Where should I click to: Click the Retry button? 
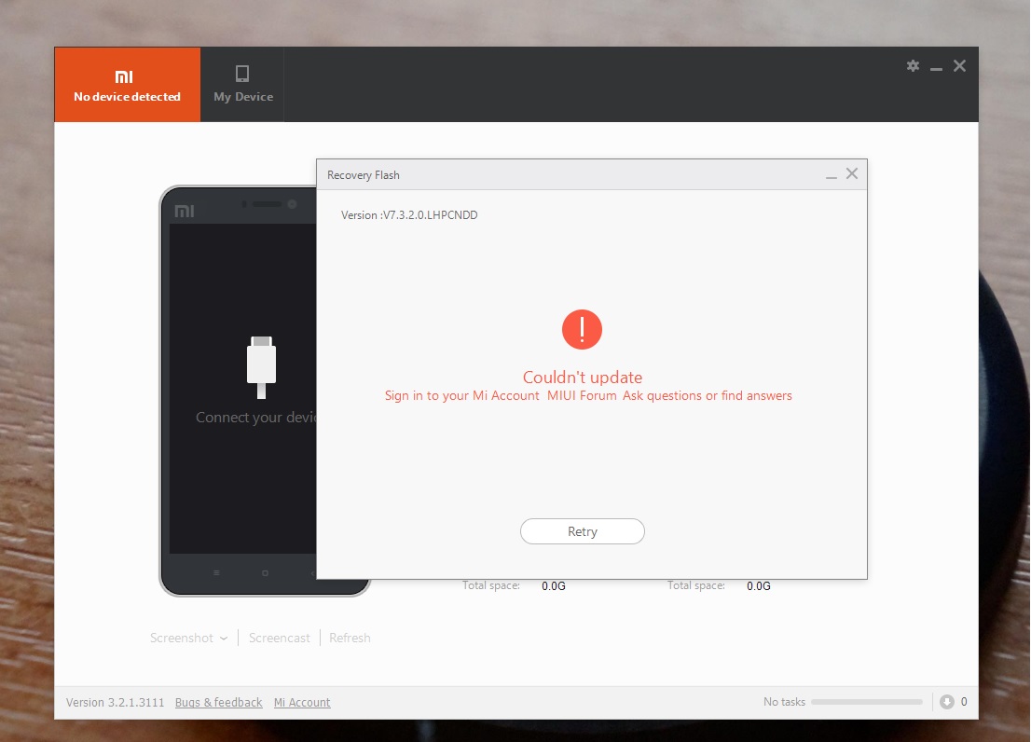point(582,531)
